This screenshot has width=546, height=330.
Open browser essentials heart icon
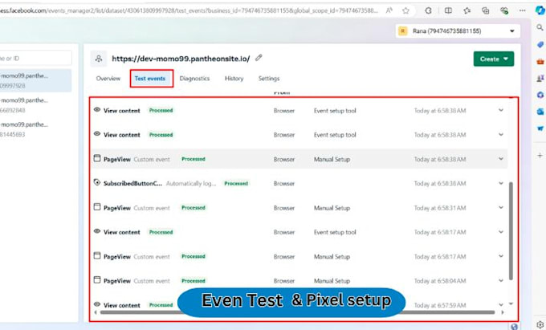504,10
